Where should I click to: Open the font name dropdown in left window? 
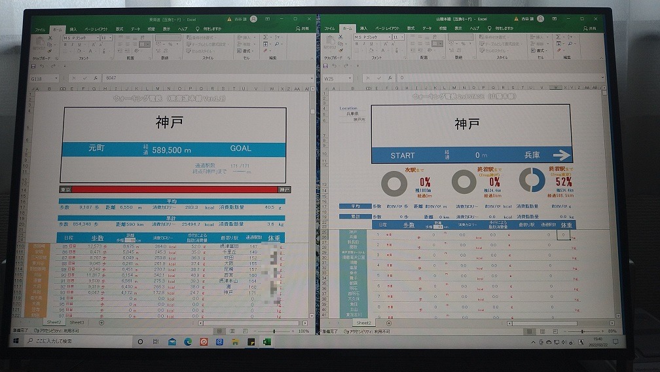pos(98,38)
